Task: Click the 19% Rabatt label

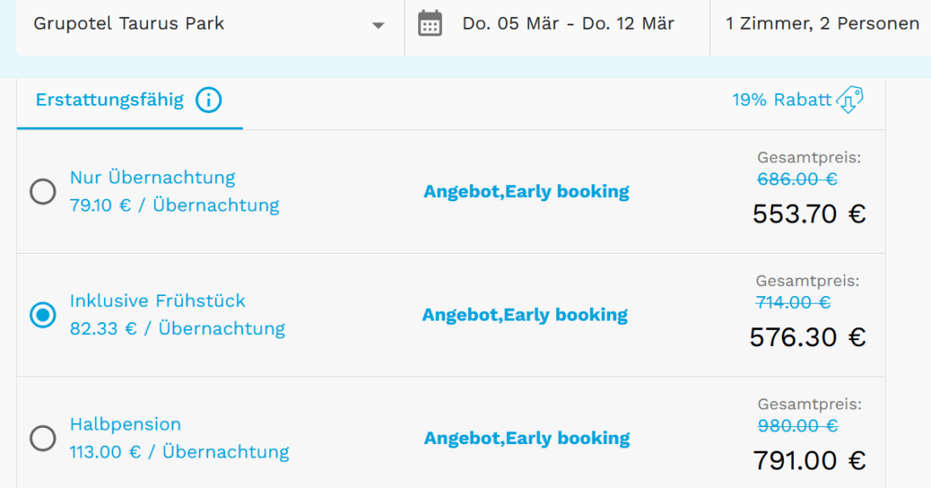Action: tap(781, 100)
